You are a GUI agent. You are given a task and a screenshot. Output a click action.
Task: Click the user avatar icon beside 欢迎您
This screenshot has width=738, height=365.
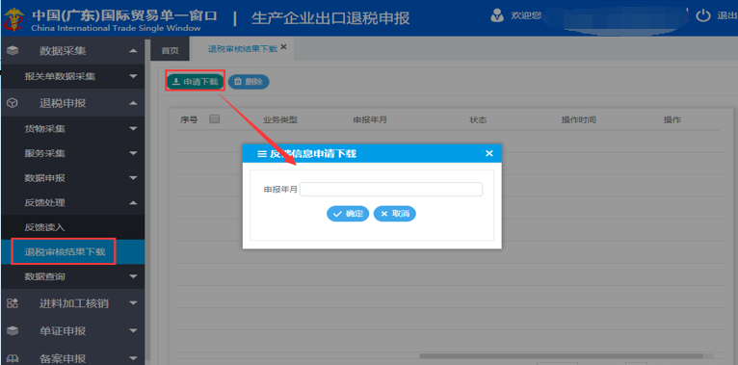coord(496,15)
